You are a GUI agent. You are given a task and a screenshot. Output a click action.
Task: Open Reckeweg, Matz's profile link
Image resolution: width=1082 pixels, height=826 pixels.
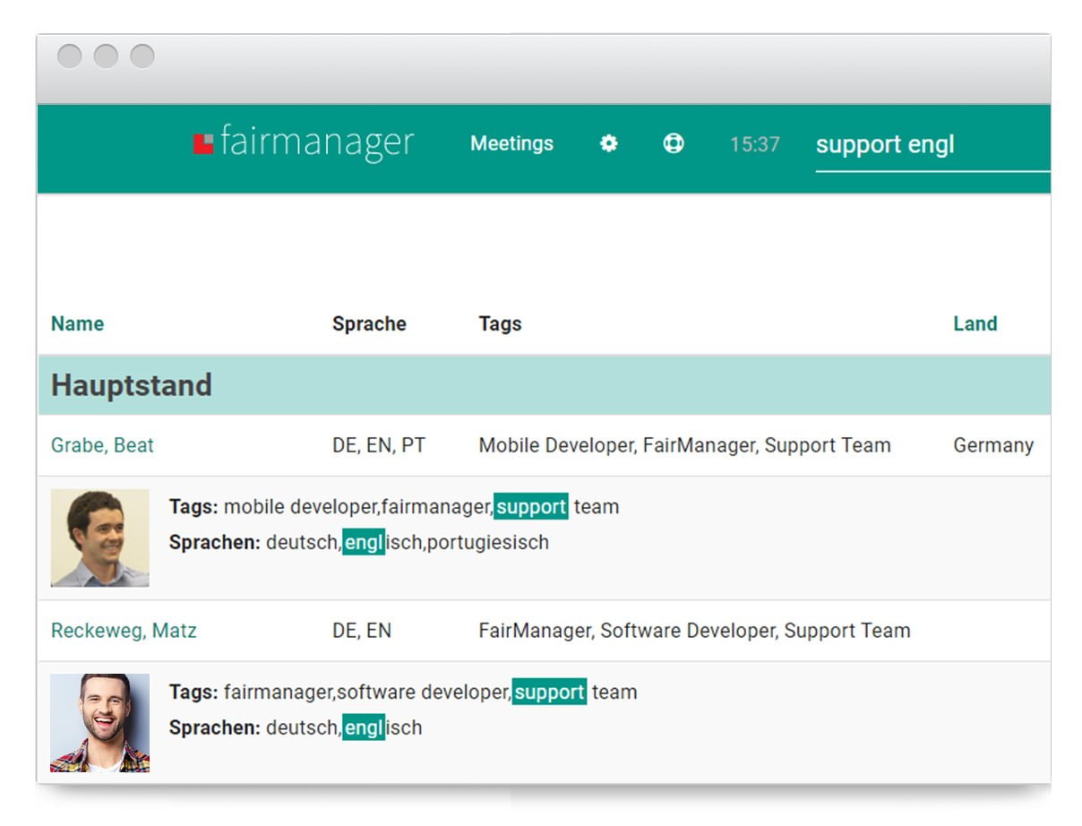124,631
